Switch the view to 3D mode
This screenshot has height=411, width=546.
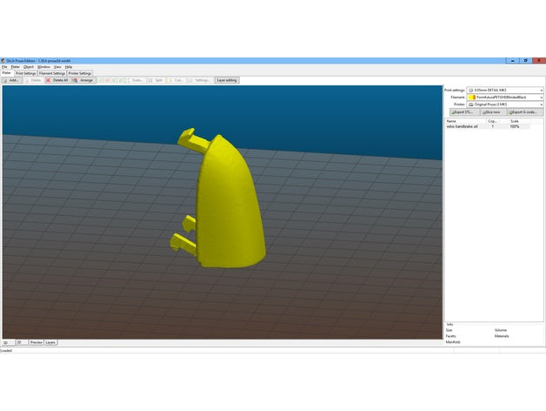(x=8, y=342)
